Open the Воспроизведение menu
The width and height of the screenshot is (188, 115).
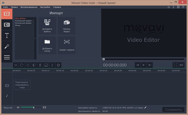click(29, 7)
